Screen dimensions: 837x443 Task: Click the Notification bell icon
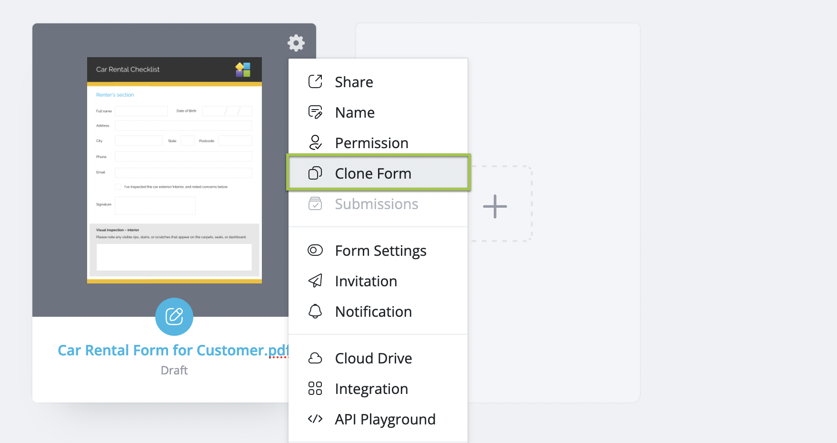point(315,312)
